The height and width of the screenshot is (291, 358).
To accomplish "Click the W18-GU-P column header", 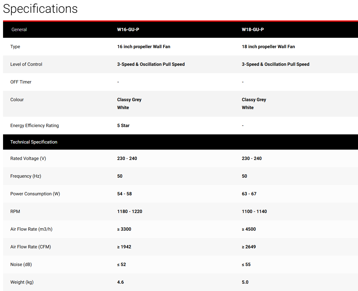I will (x=253, y=30).
